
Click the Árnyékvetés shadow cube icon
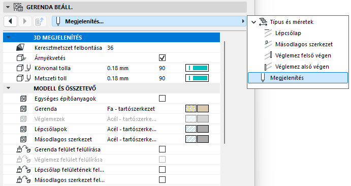click(21, 58)
